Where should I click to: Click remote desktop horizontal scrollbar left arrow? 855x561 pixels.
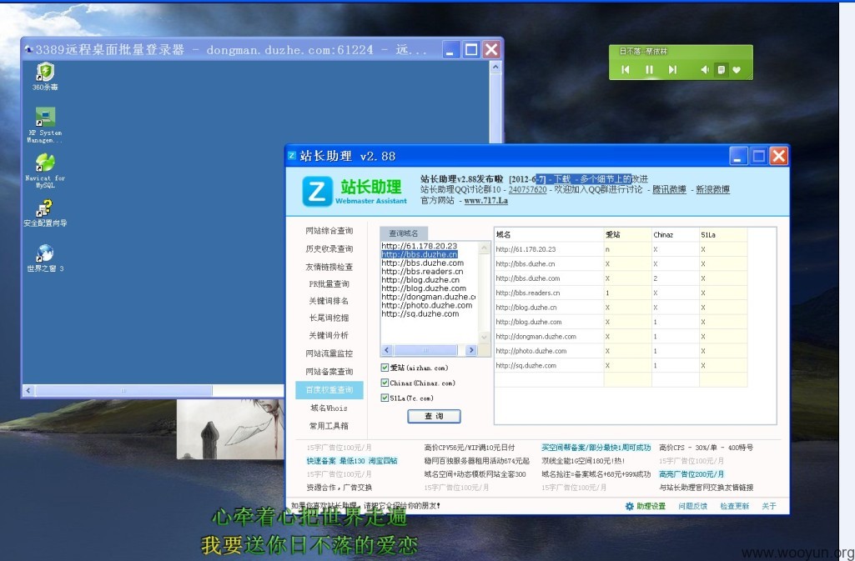click(x=28, y=390)
